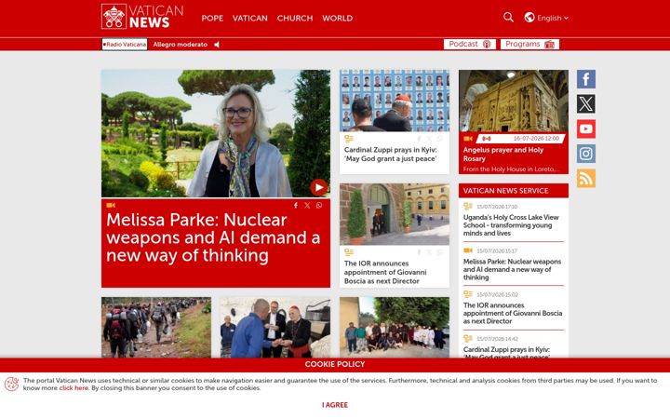Share IOR card on WhatsApp
The height and width of the screenshot is (419, 670).
pyautogui.click(x=439, y=252)
